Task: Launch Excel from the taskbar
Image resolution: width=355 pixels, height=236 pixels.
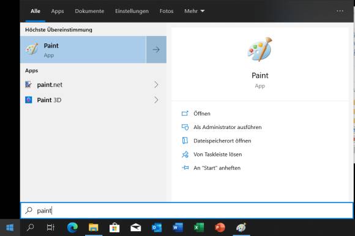Action: coord(199,227)
